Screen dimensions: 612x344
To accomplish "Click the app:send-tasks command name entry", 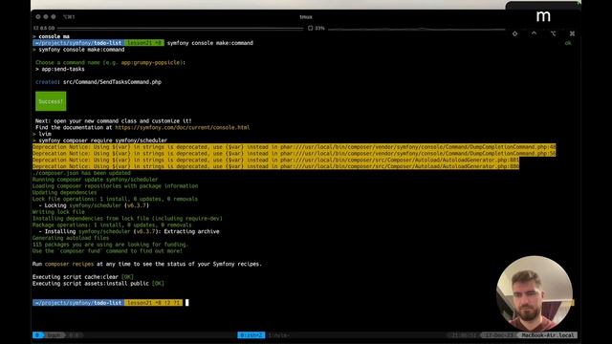I will (63, 69).
